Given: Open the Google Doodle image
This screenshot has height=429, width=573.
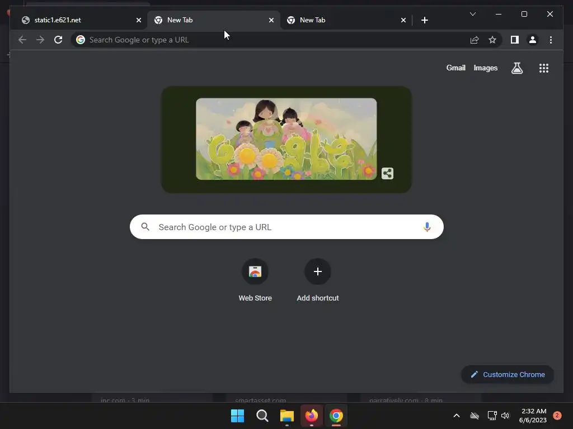Looking at the screenshot, I should (286, 139).
